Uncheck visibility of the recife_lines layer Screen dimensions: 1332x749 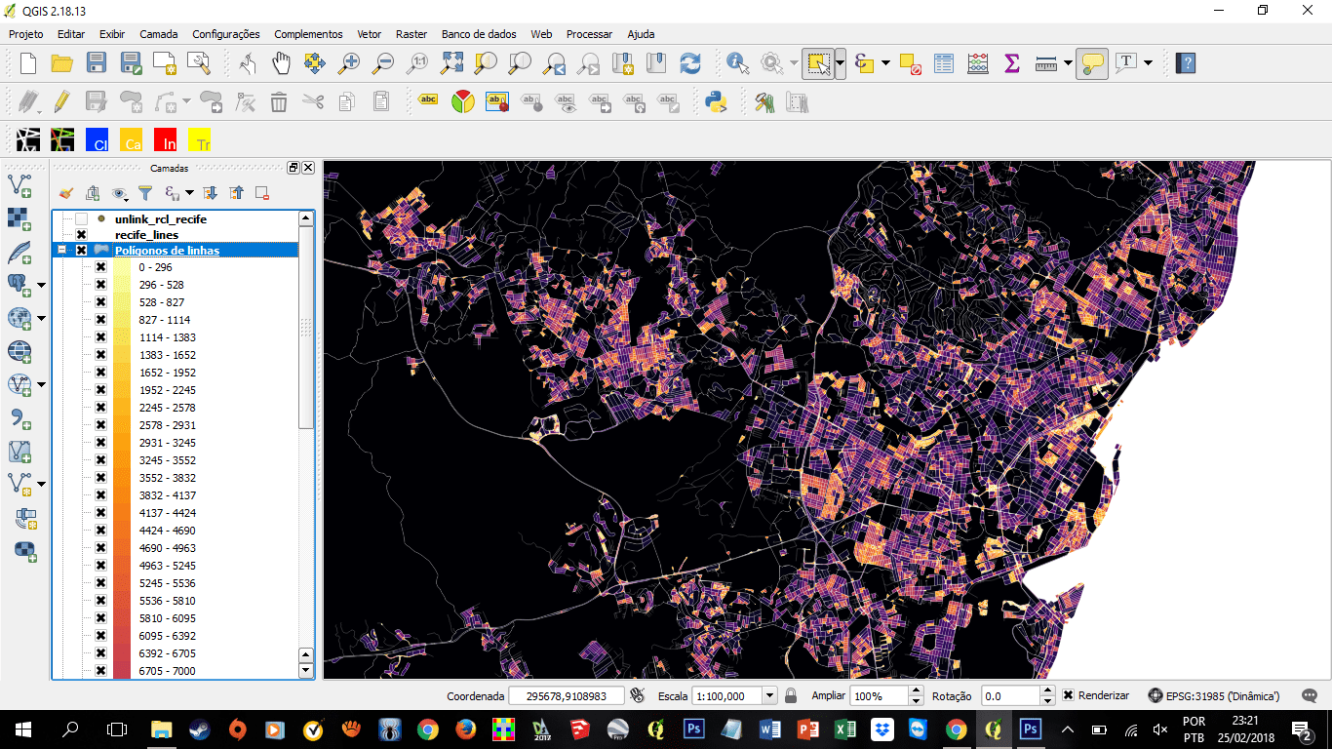pyautogui.click(x=82, y=234)
